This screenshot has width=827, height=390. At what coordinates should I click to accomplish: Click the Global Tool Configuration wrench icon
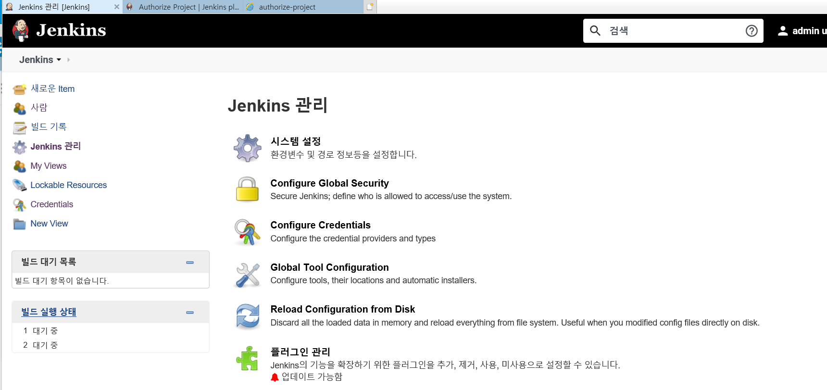248,275
